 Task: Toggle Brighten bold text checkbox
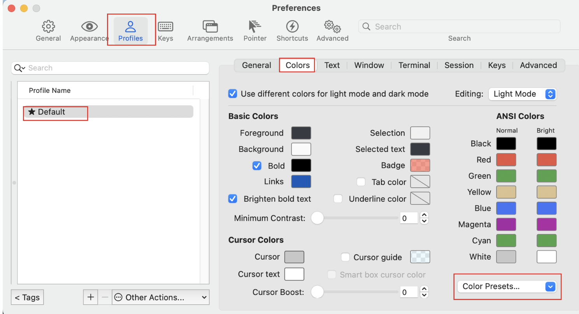click(233, 199)
